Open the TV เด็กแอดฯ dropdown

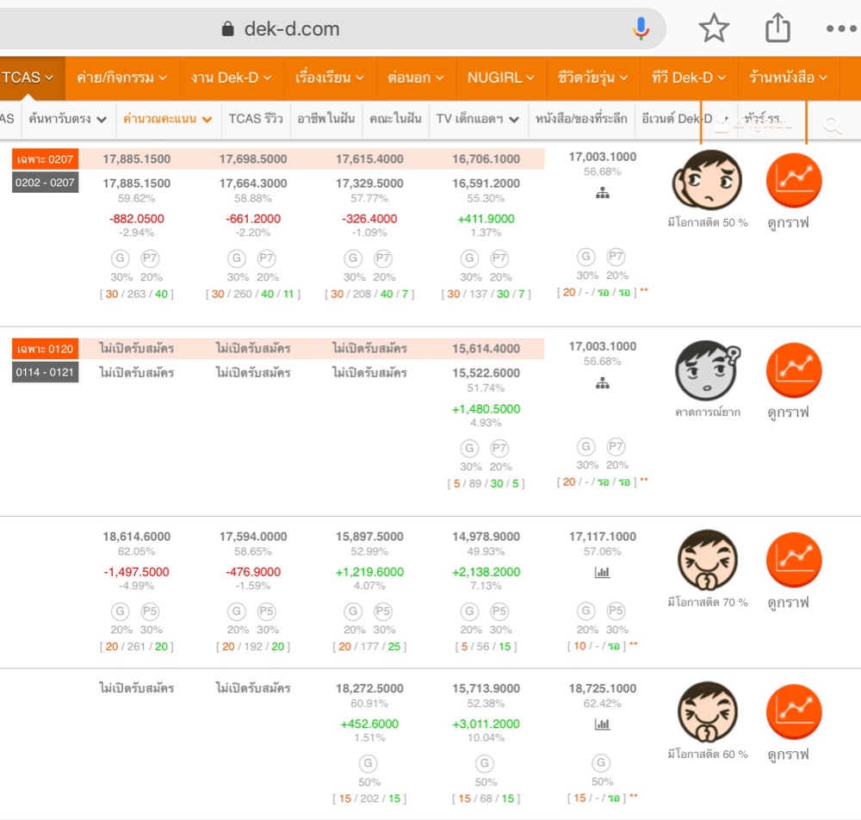pos(478,119)
